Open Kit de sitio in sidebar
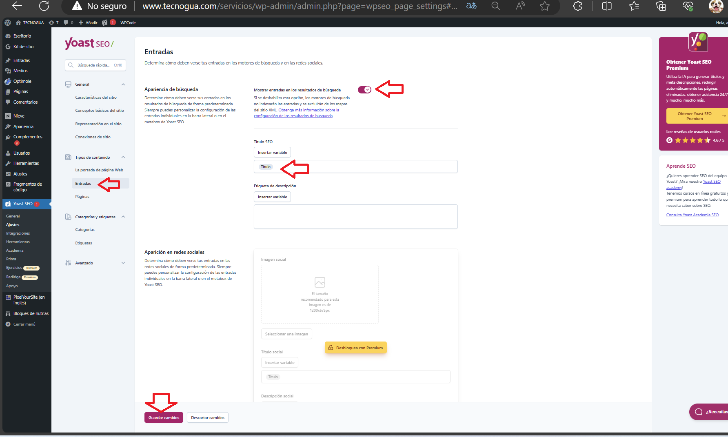The height and width of the screenshot is (437, 728). (23, 47)
